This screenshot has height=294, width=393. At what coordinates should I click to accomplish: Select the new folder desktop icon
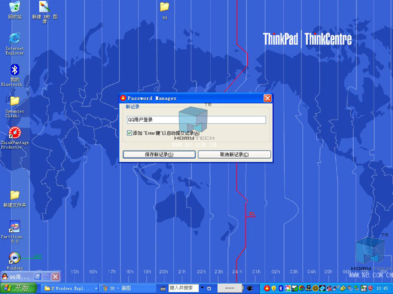(x=15, y=195)
